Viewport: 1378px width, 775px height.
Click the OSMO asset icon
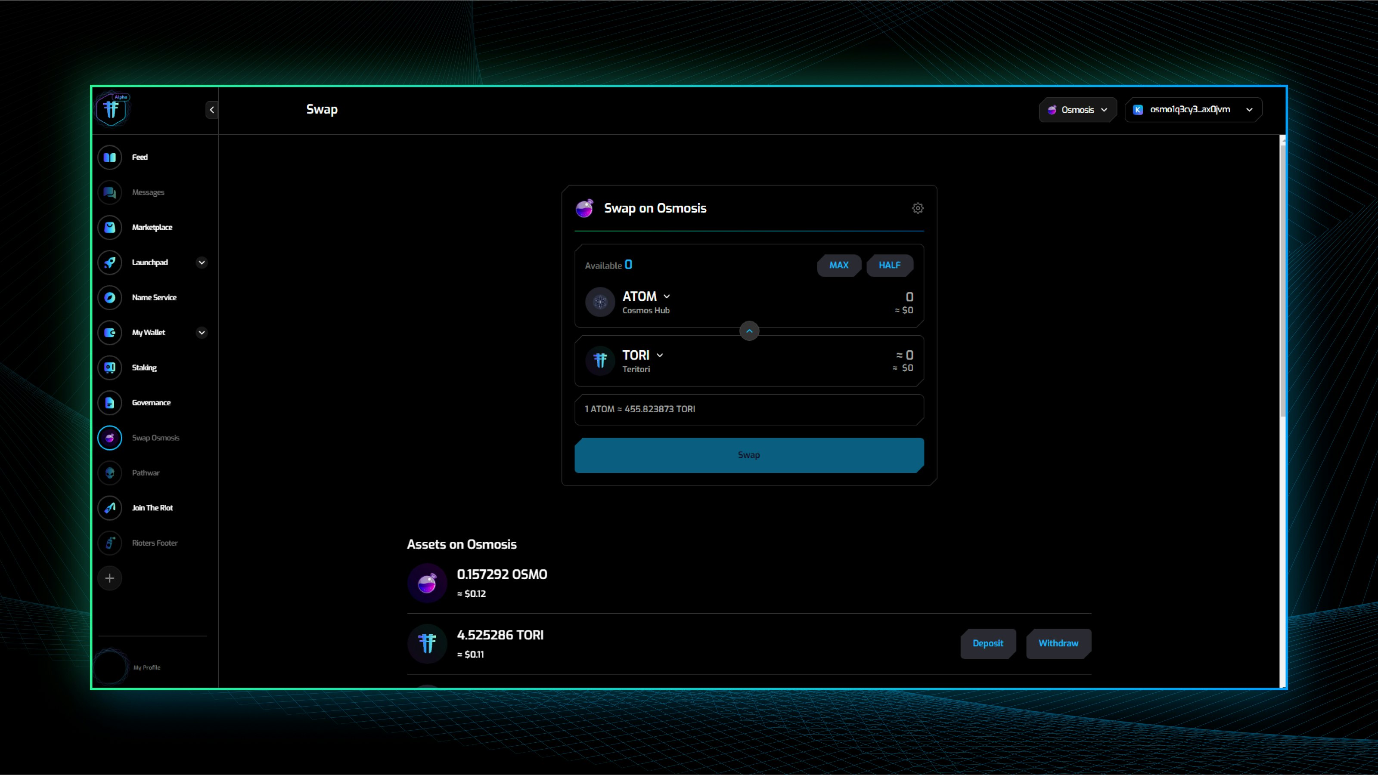click(427, 583)
